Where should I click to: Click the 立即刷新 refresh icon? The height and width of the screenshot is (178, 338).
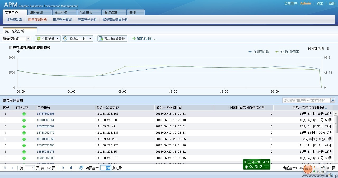click(39, 39)
